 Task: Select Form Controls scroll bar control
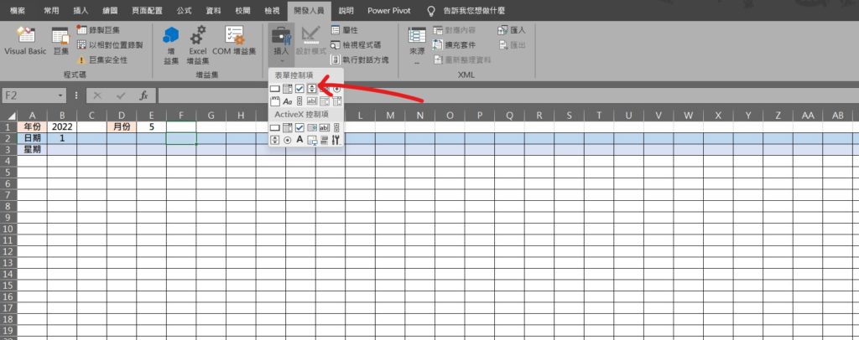299,101
